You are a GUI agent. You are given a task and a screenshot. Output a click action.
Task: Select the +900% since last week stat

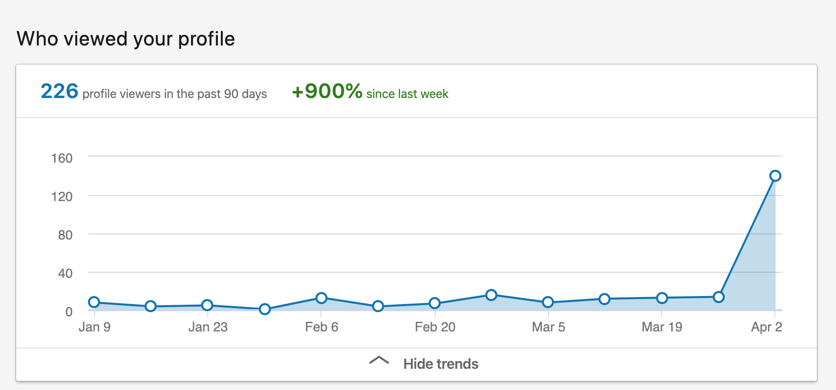click(370, 92)
